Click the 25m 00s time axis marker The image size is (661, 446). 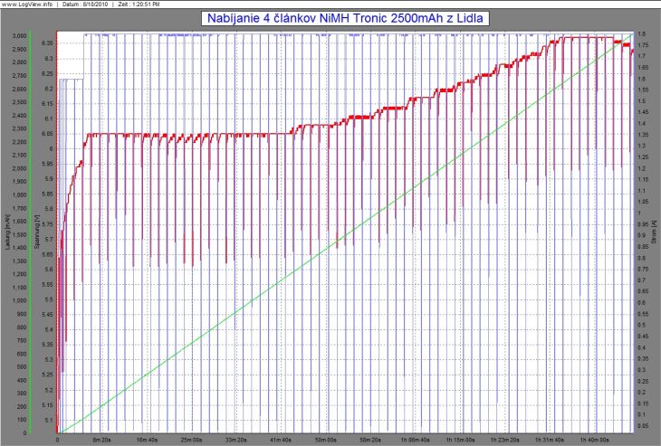tap(191, 439)
